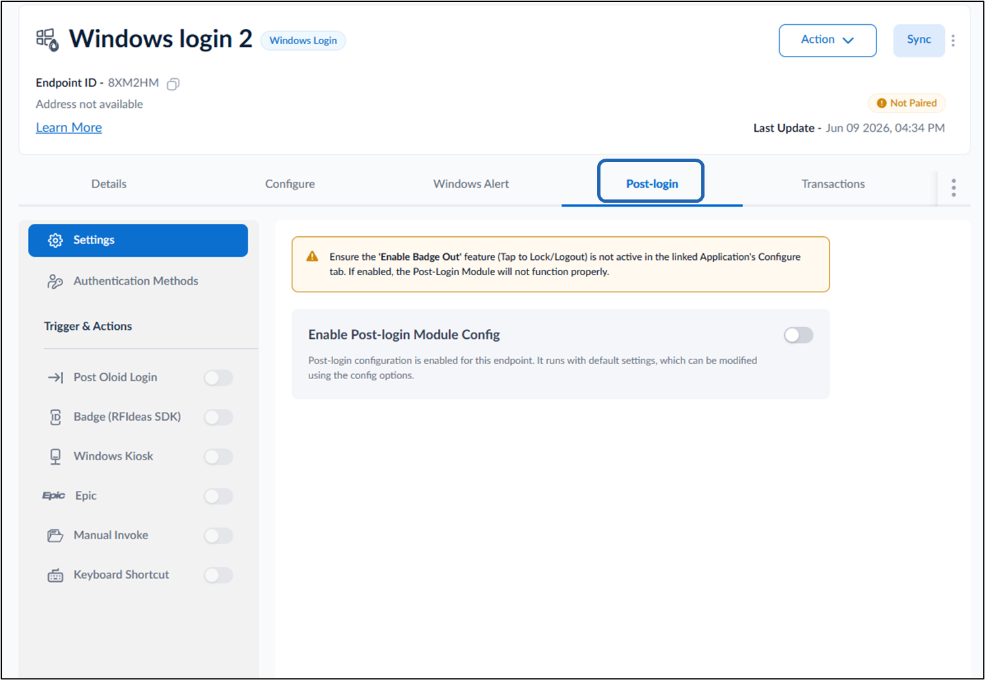Enable the Keyboard Shortcut toggle
The height and width of the screenshot is (680, 985).
(219, 575)
